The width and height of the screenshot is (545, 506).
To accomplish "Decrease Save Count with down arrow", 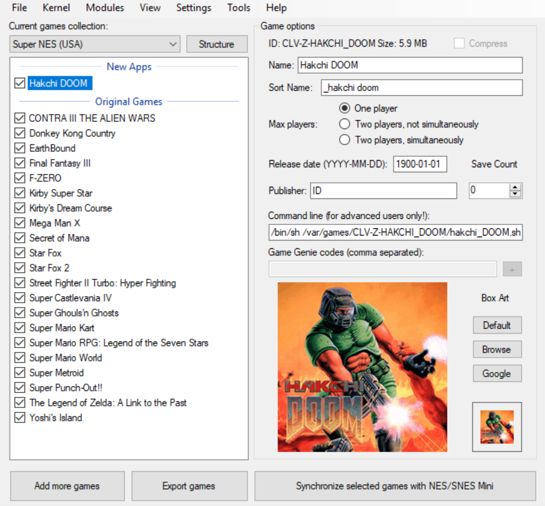I will [516, 194].
